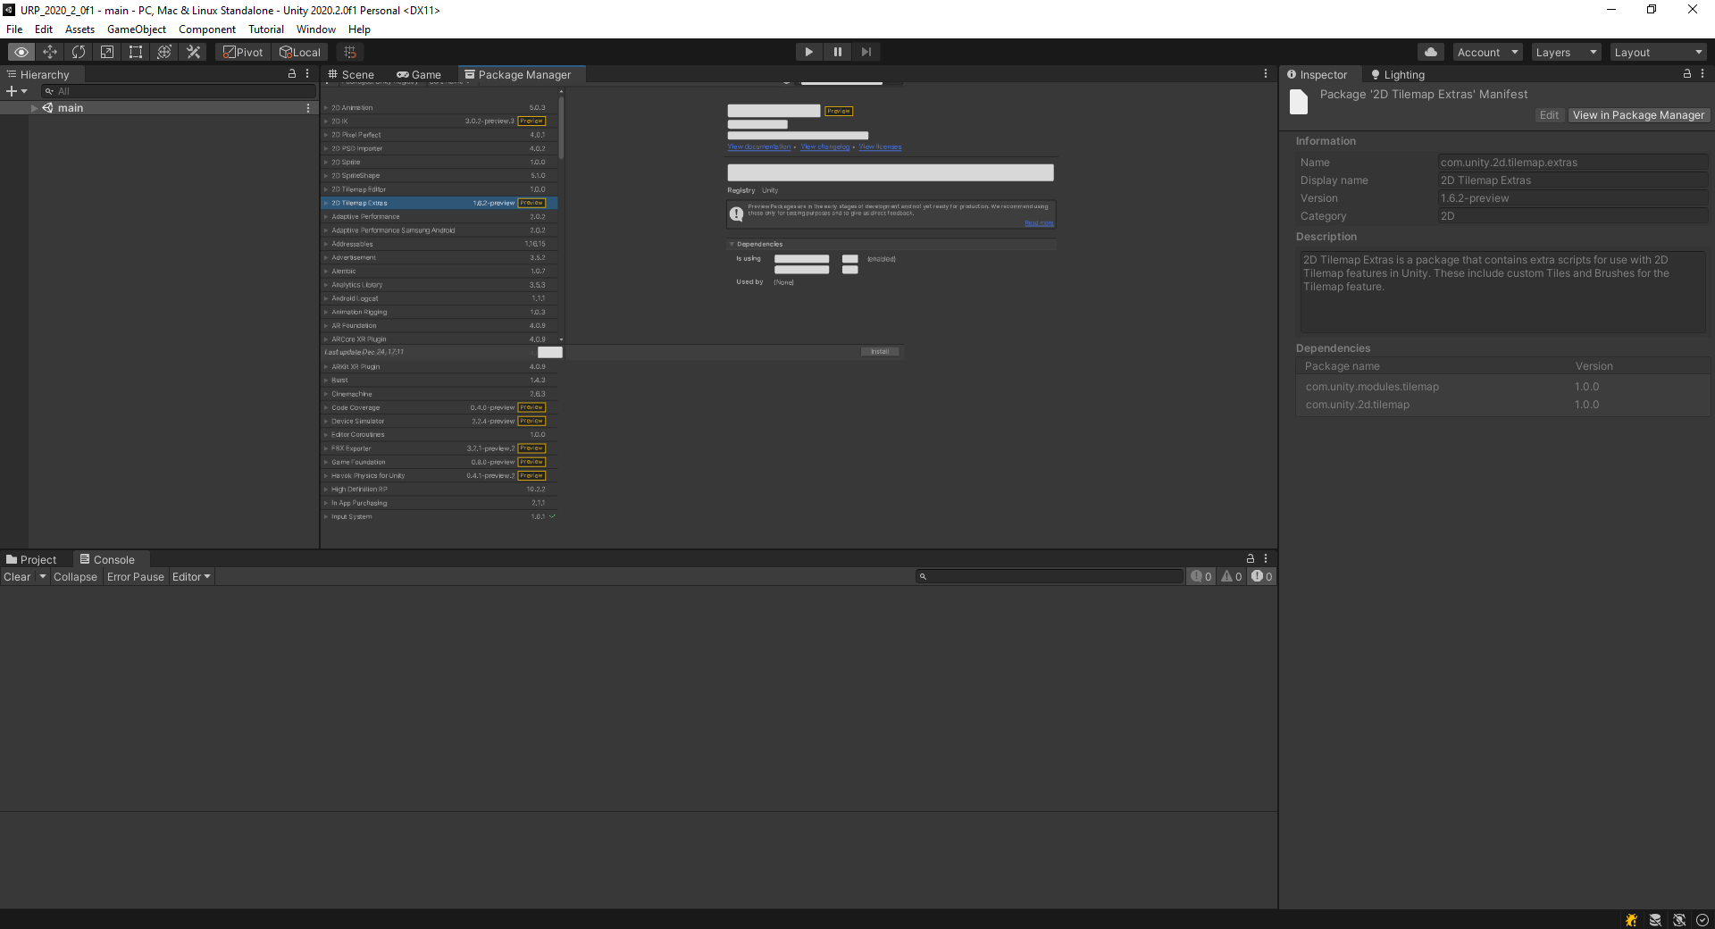
Task: Switch to the Lighting tab
Action: [1399, 75]
